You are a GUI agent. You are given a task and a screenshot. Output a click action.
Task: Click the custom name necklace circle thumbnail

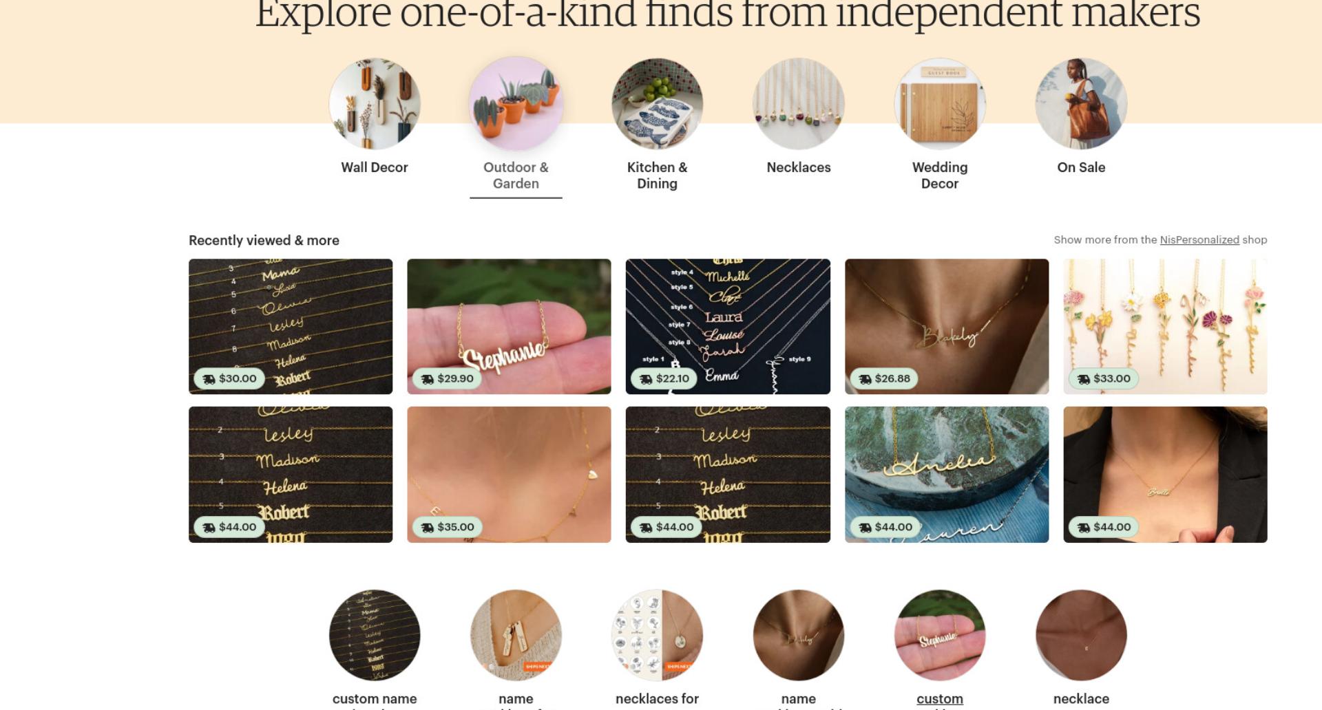tap(375, 635)
